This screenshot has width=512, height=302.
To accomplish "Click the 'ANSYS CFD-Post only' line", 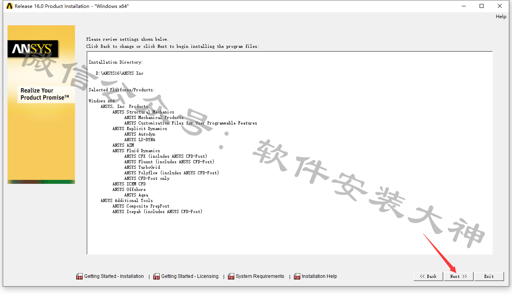I will click(x=147, y=179).
